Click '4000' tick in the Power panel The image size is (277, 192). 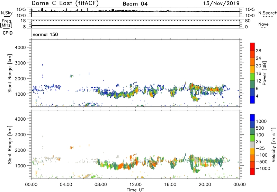click(20, 47)
